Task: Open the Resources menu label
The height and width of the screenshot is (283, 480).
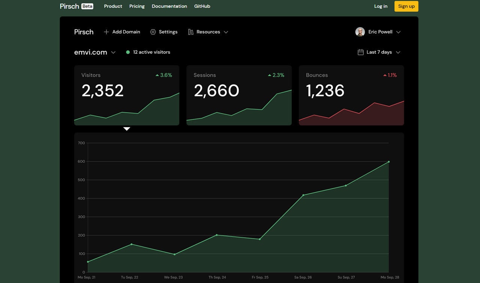Action: tap(208, 32)
